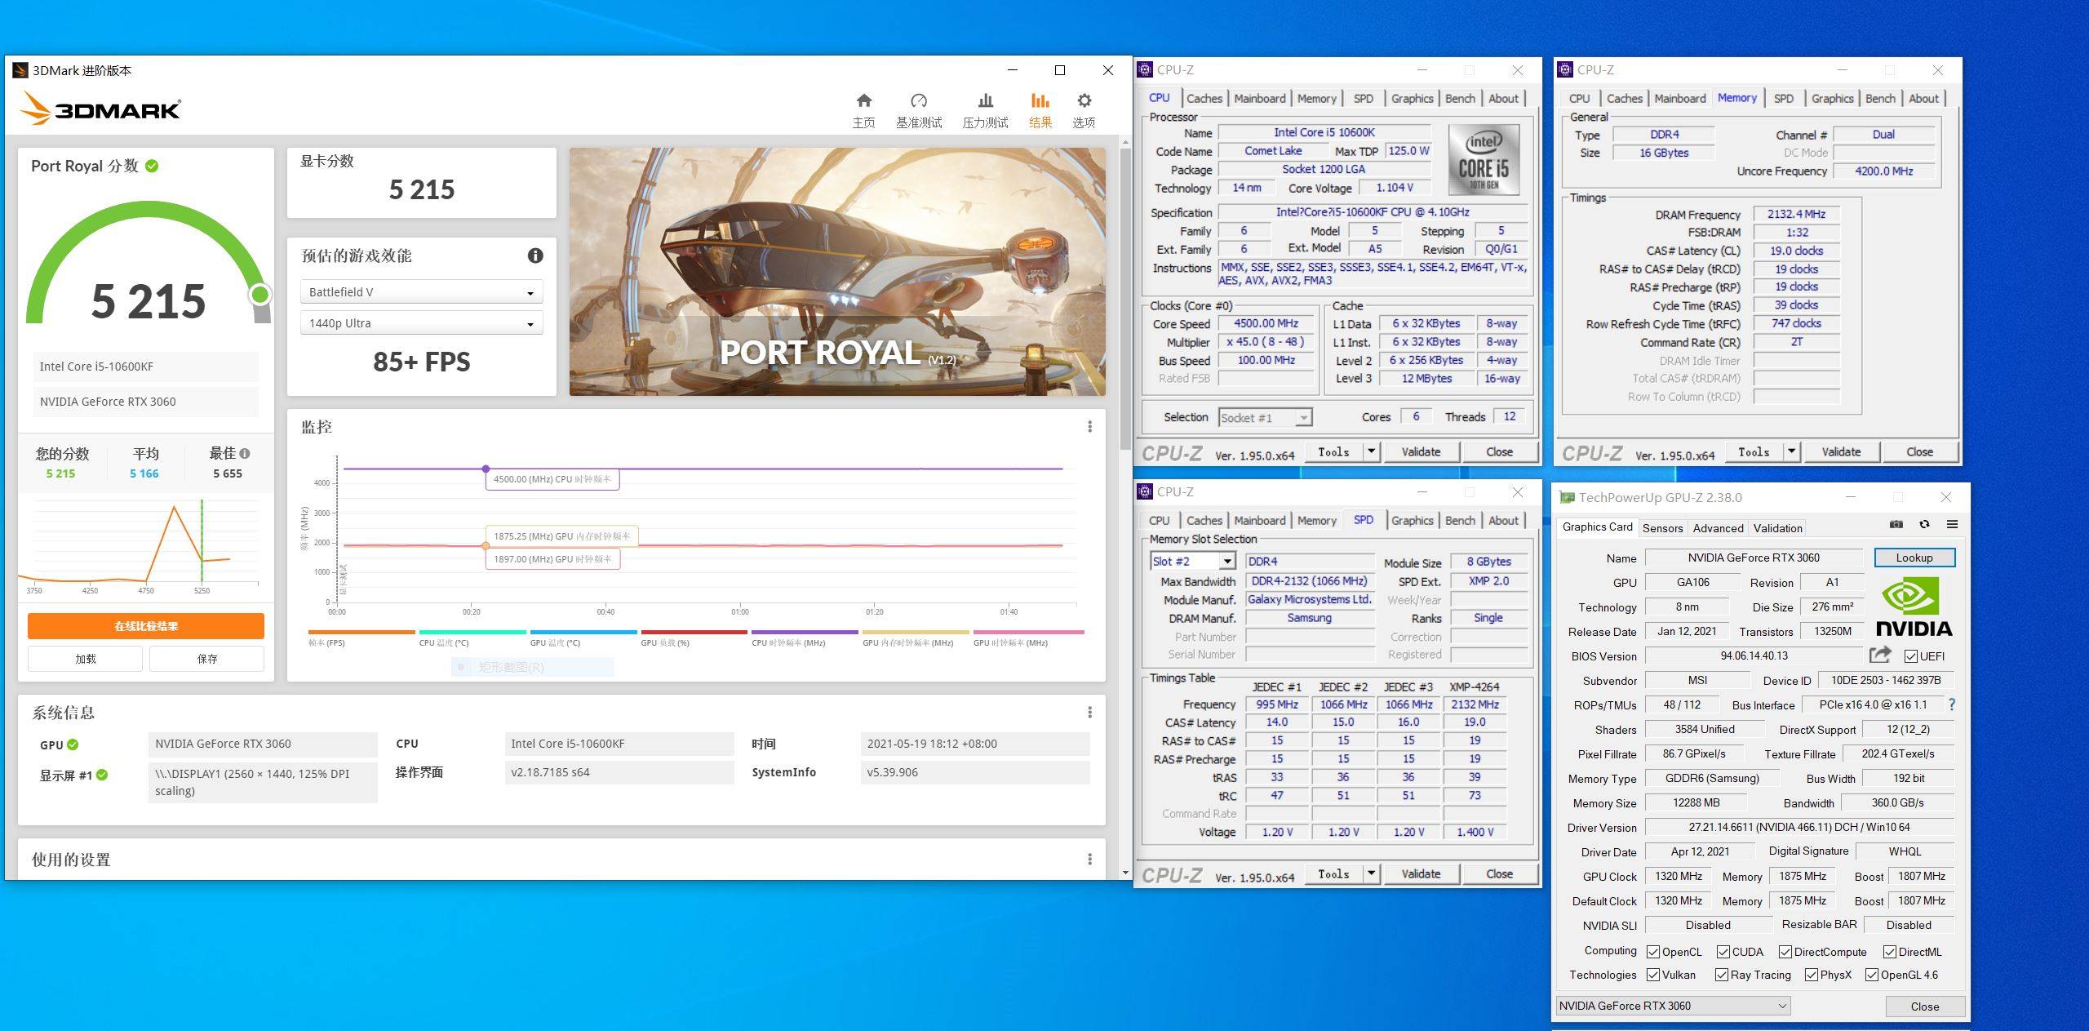Click the GPU-Z screenshot camera icon

coord(1896,524)
